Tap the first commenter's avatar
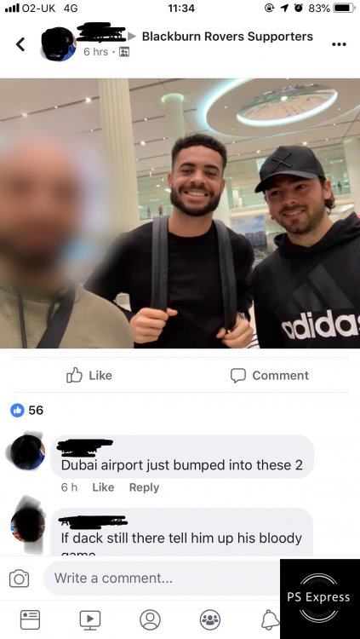The width and height of the screenshot is (360, 639). click(x=28, y=452)
